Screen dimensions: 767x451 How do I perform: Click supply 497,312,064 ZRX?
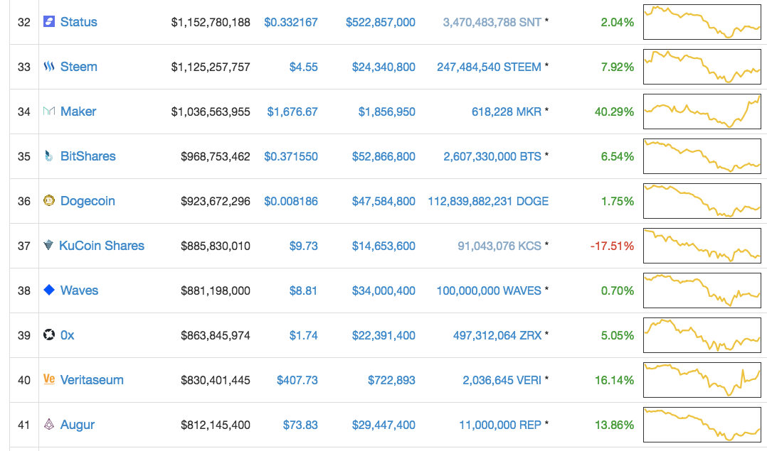tap(497, 335)
